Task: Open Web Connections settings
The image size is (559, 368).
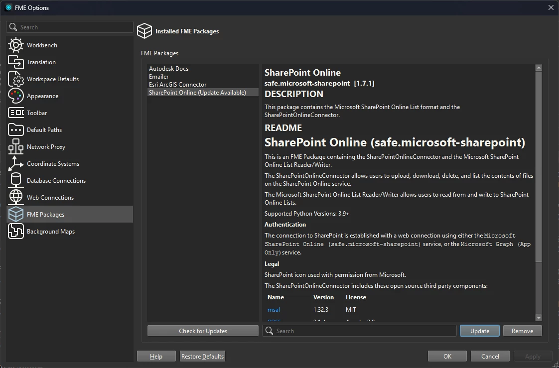Action: point(70,197)
